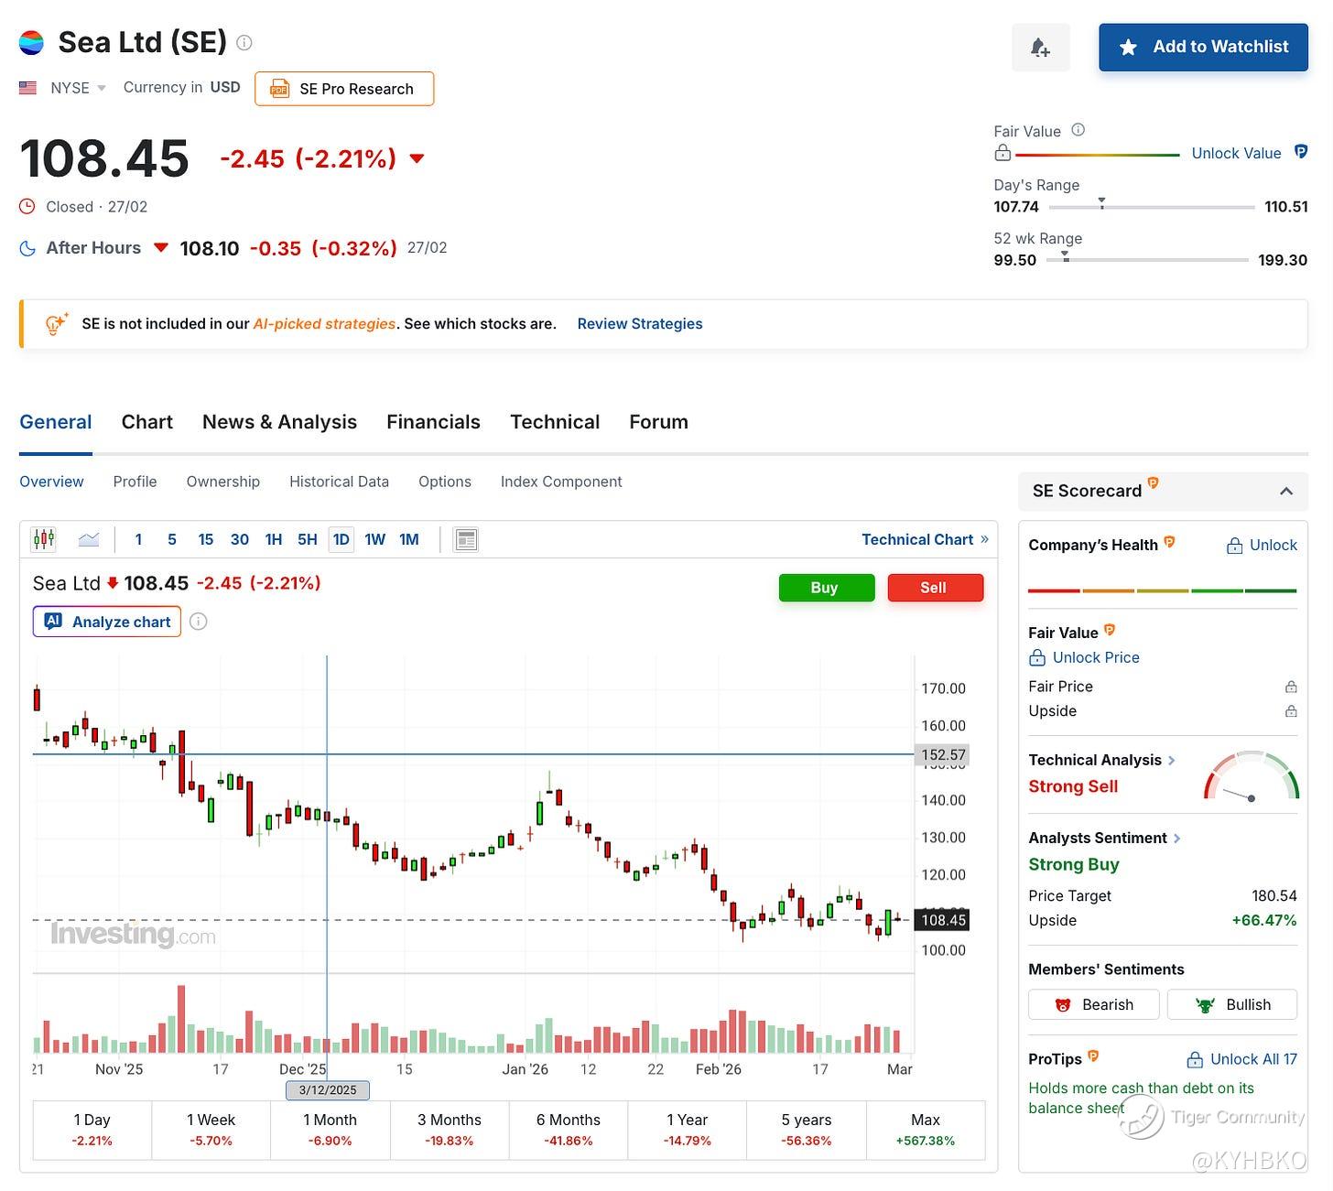
Task: Click the Fair Price lock icon
Action: pos(1291,687)
